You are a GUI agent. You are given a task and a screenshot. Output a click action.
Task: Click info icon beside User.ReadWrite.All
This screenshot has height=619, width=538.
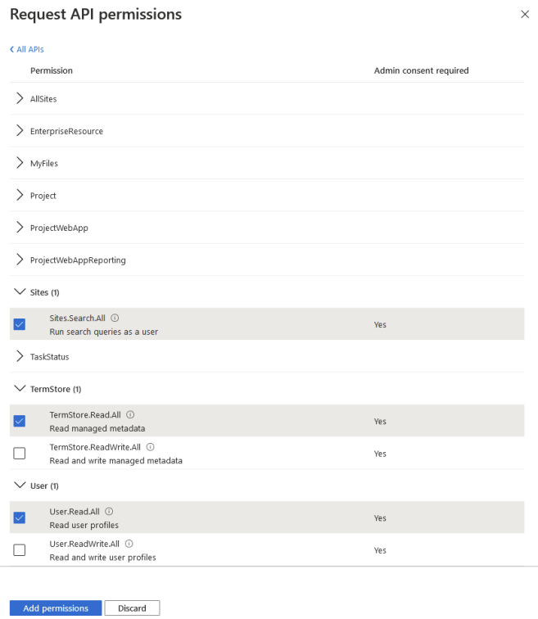[129, 544]
